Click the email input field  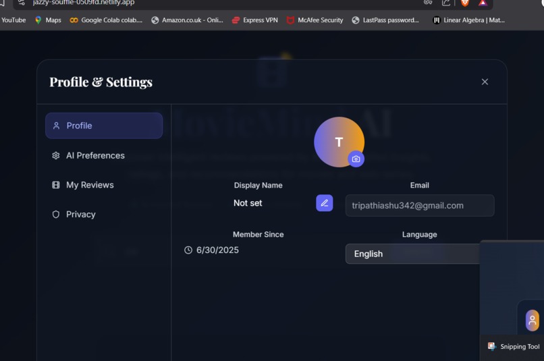point(420,205)
